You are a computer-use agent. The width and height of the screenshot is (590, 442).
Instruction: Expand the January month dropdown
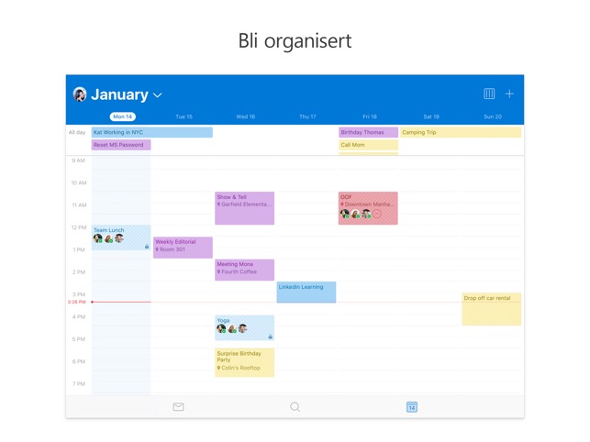(157, 95)
